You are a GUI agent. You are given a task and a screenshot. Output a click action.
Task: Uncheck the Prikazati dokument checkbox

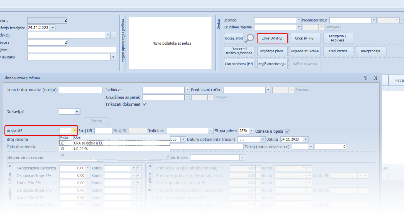point(145,104)
